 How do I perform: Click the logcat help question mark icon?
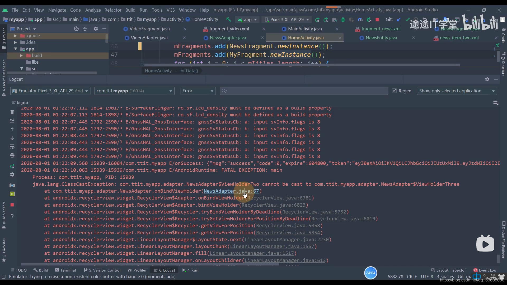tap(12, 216)
